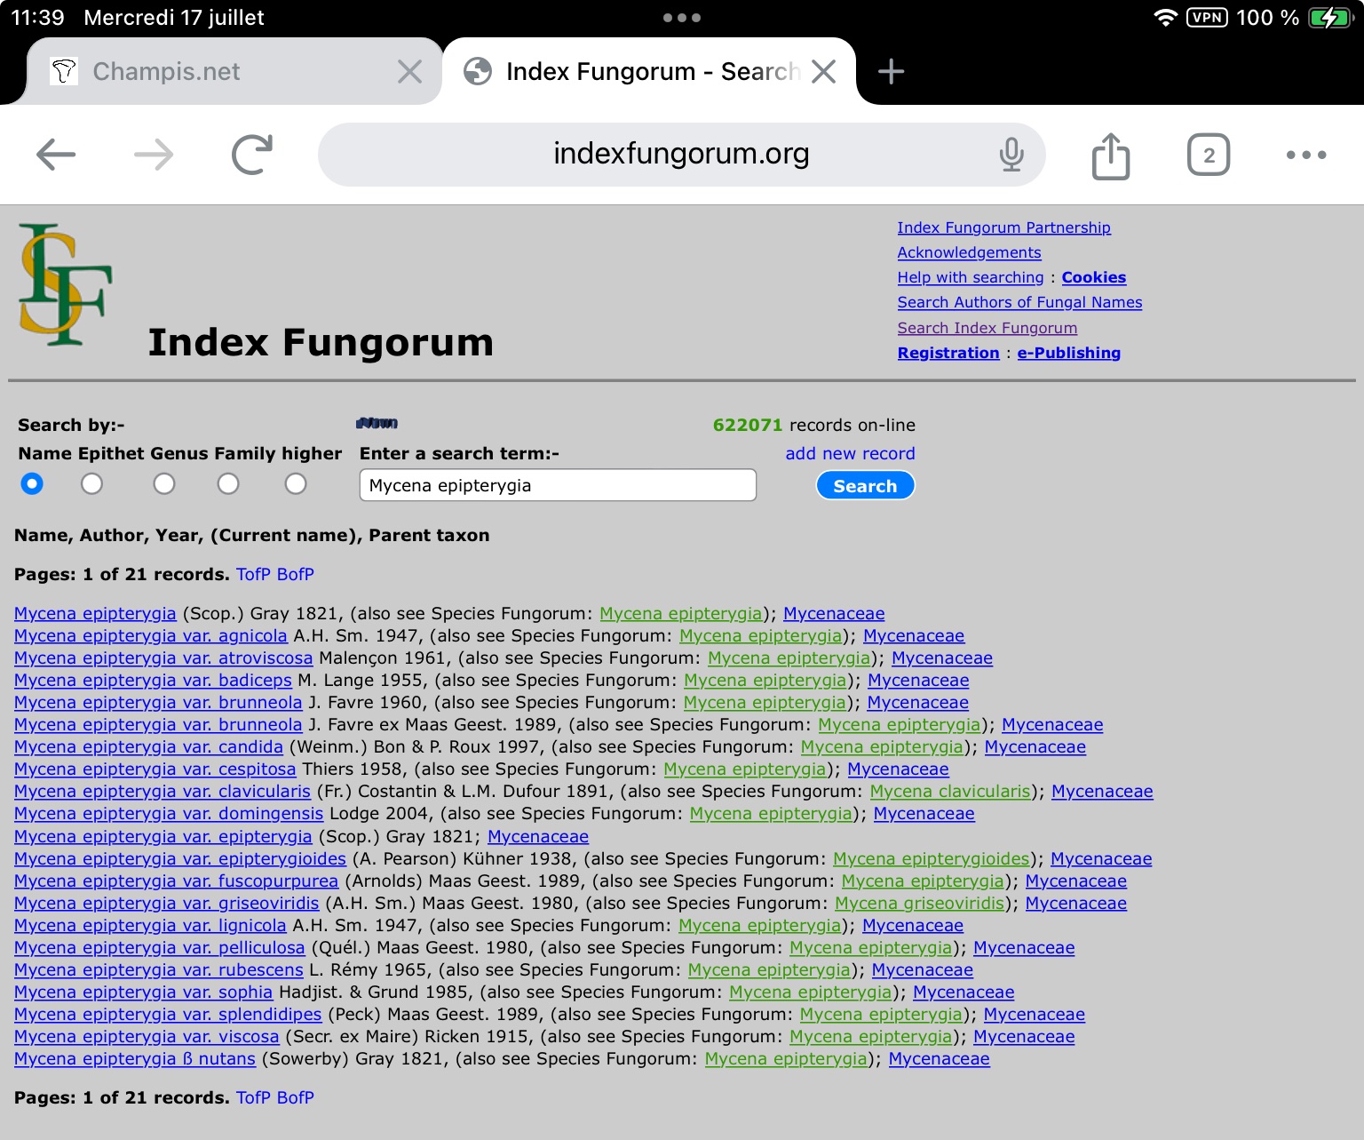1364x1140 pixels.
Task: Open the share sheet icon
Action: click(x=1110, y=156)
